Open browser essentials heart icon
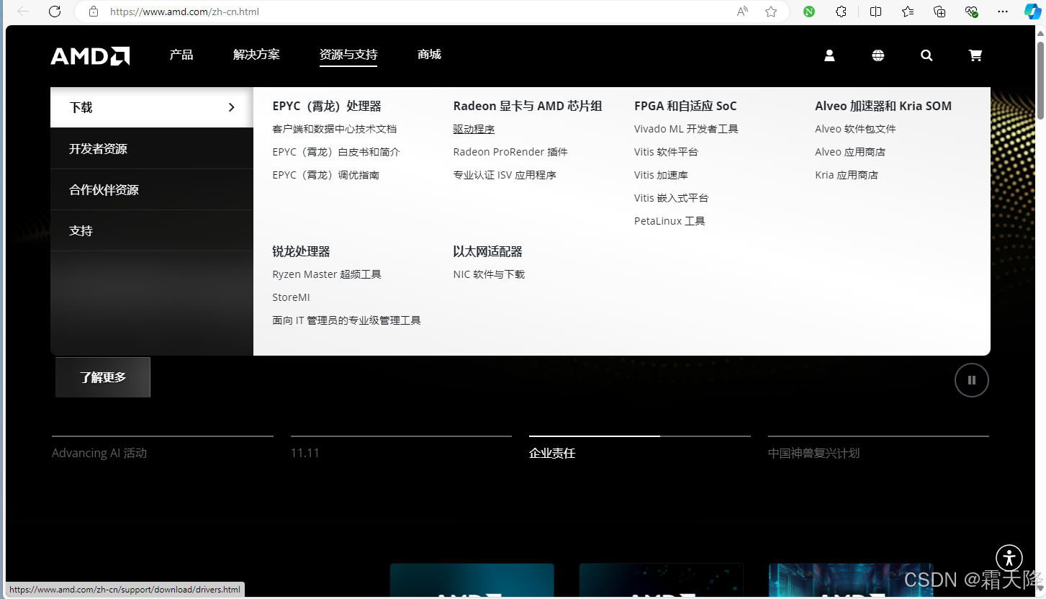The image size is (1046, 599). point(971,12)
